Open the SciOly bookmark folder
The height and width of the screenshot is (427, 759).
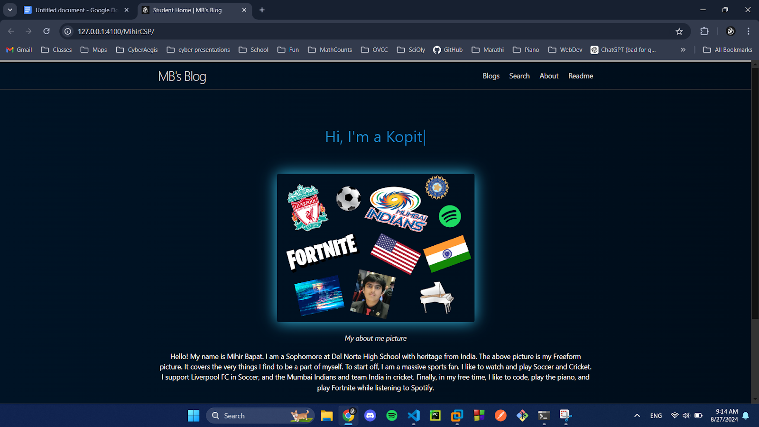(x=411, y=50)
